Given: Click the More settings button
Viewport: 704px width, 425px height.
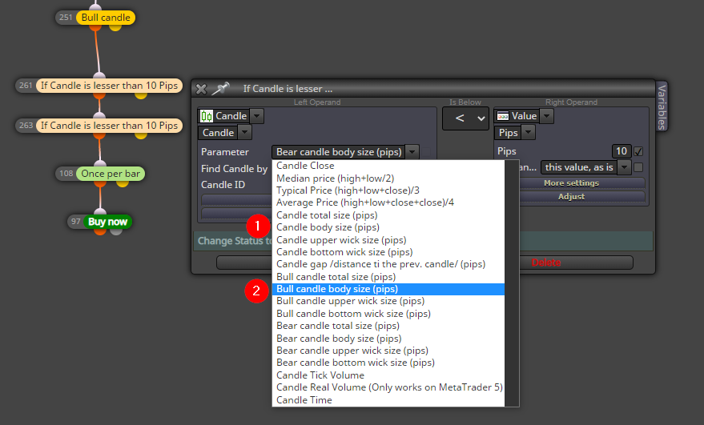Looking at the screenshot, I should tap(572, 182).
